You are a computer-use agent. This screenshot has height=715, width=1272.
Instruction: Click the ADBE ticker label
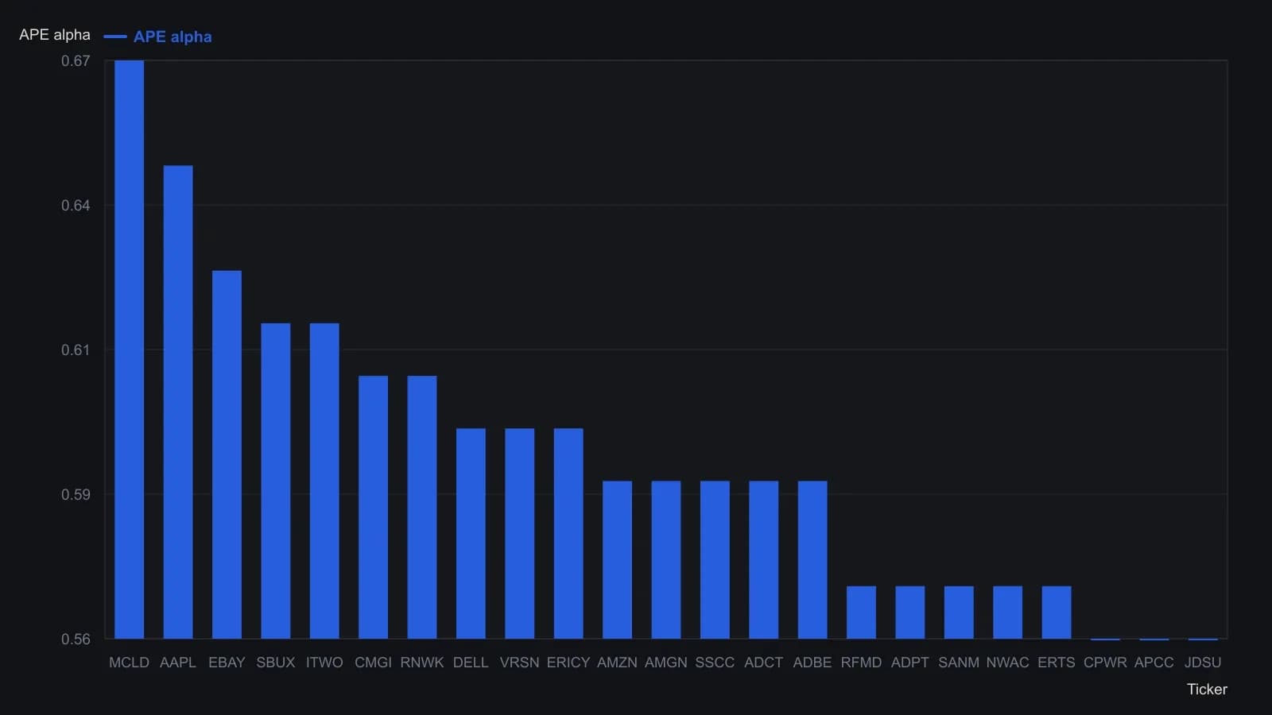pos(812,663)
